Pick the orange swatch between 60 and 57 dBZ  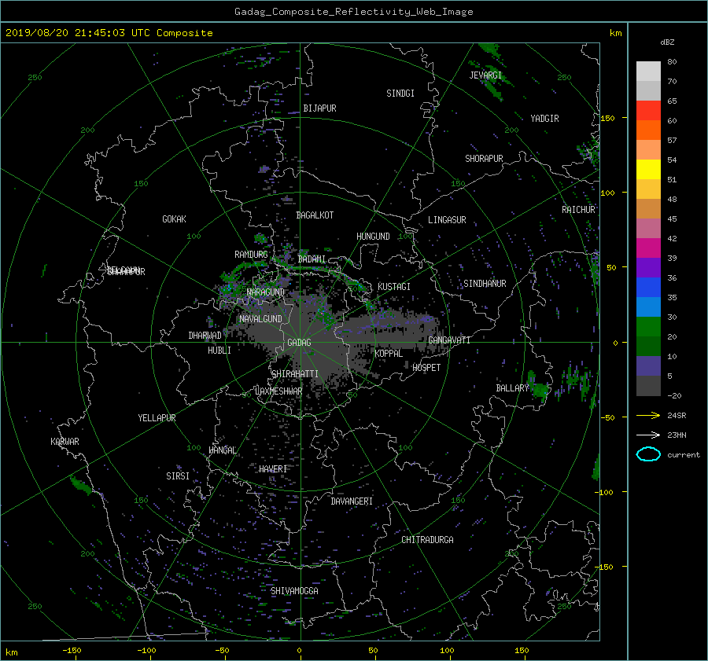tap(648, 130)
